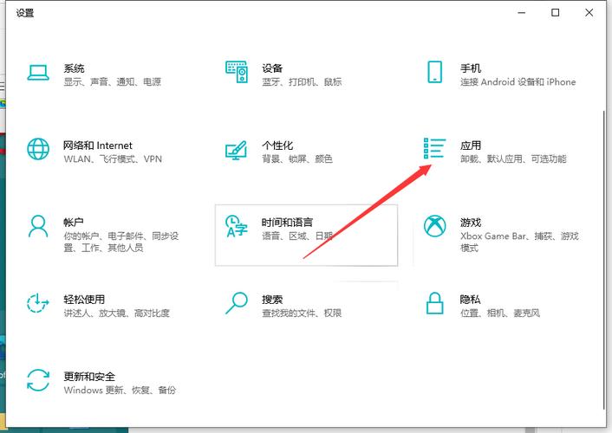The width and height of the screenshot is (612, 433).
Task: Click the circular arrows icon for 更新和安全
Action: [38, 380]
